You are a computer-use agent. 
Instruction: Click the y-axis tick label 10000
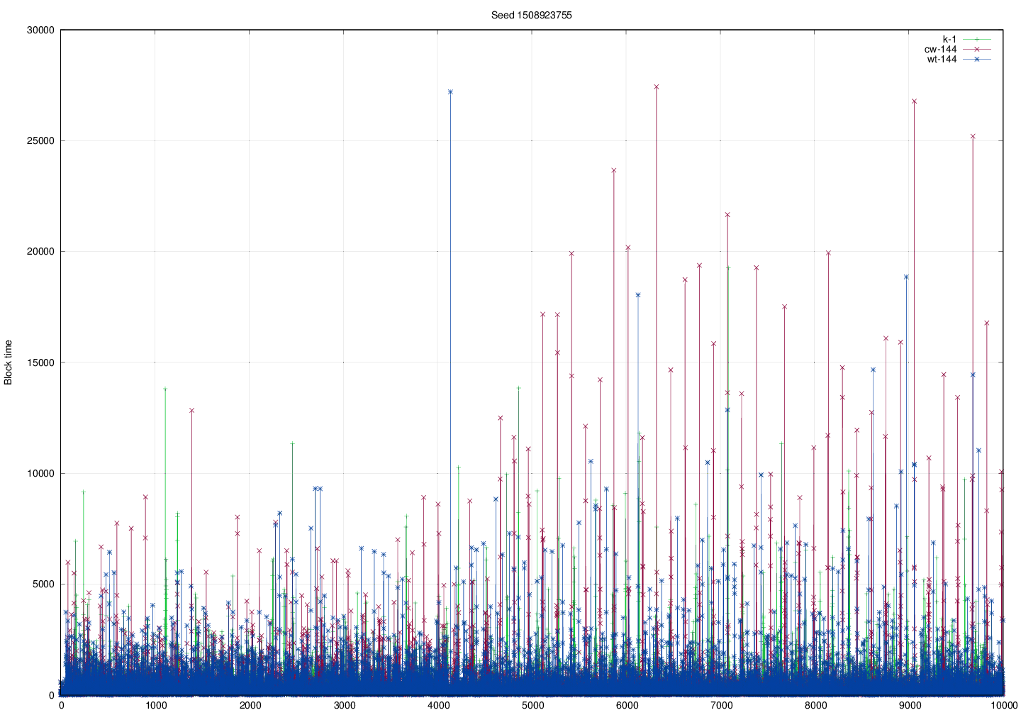coord(40,473)
